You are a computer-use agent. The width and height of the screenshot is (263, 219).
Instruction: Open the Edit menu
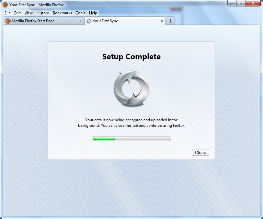(17, 13)
